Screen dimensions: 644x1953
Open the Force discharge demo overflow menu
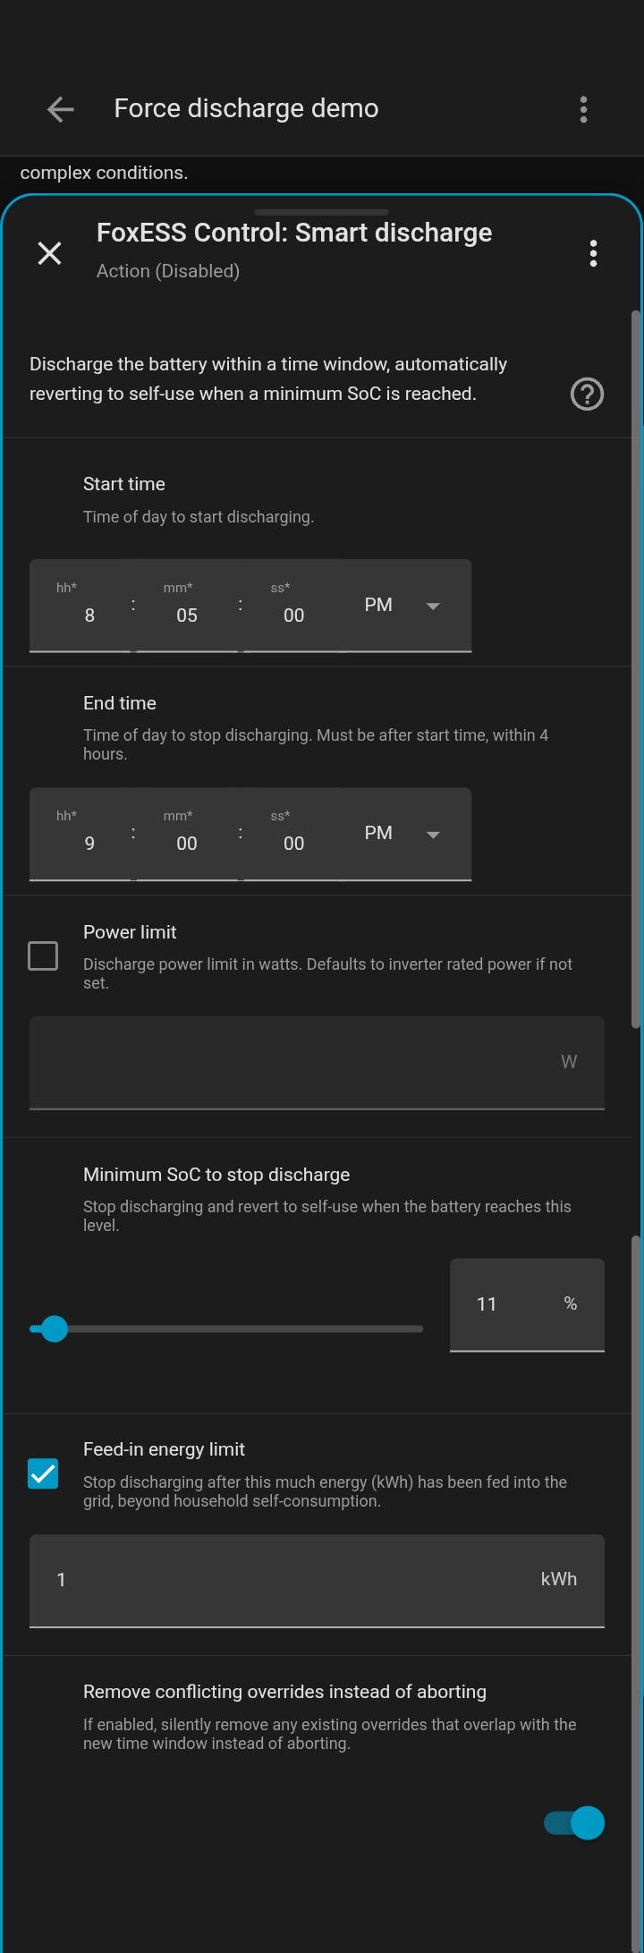(x=583, y=109)
